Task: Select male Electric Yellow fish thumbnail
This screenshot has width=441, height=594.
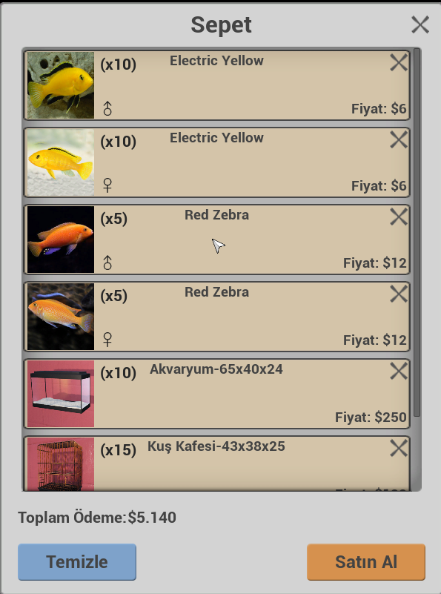Action: 61,85
